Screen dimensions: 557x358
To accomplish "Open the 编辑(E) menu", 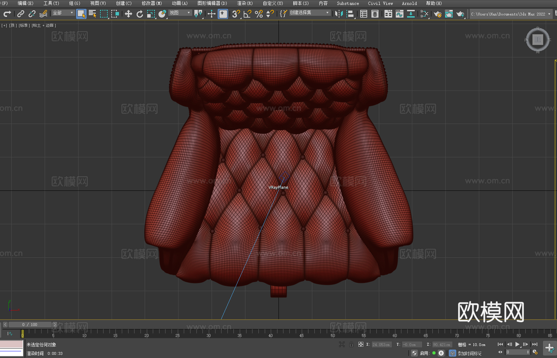I will [25, 3].
